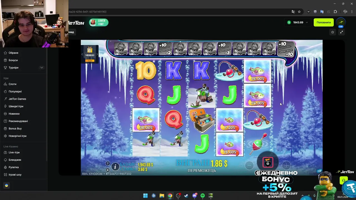Open the black cat extension icon

point(308,12)
